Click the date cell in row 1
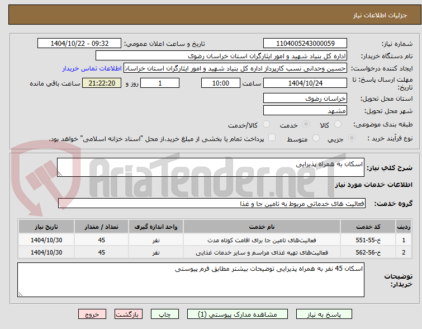 [46, 240]
